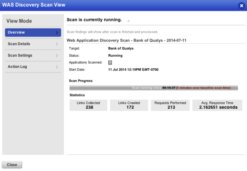Click the Bank of Qualys target value
The image size is (247, 171).
tap(121, 49)
